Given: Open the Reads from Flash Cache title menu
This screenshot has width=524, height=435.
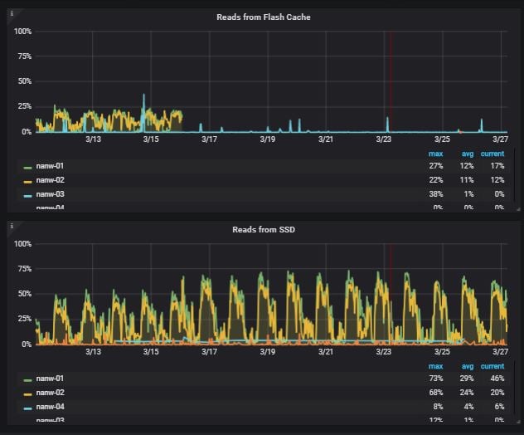Looking at the screenshot, I should (x=264, y=17).
